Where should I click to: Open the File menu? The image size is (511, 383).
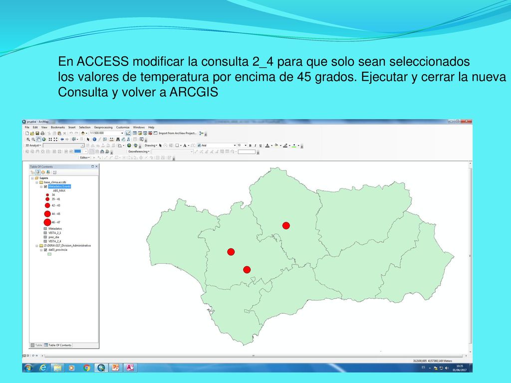[27, 127]
